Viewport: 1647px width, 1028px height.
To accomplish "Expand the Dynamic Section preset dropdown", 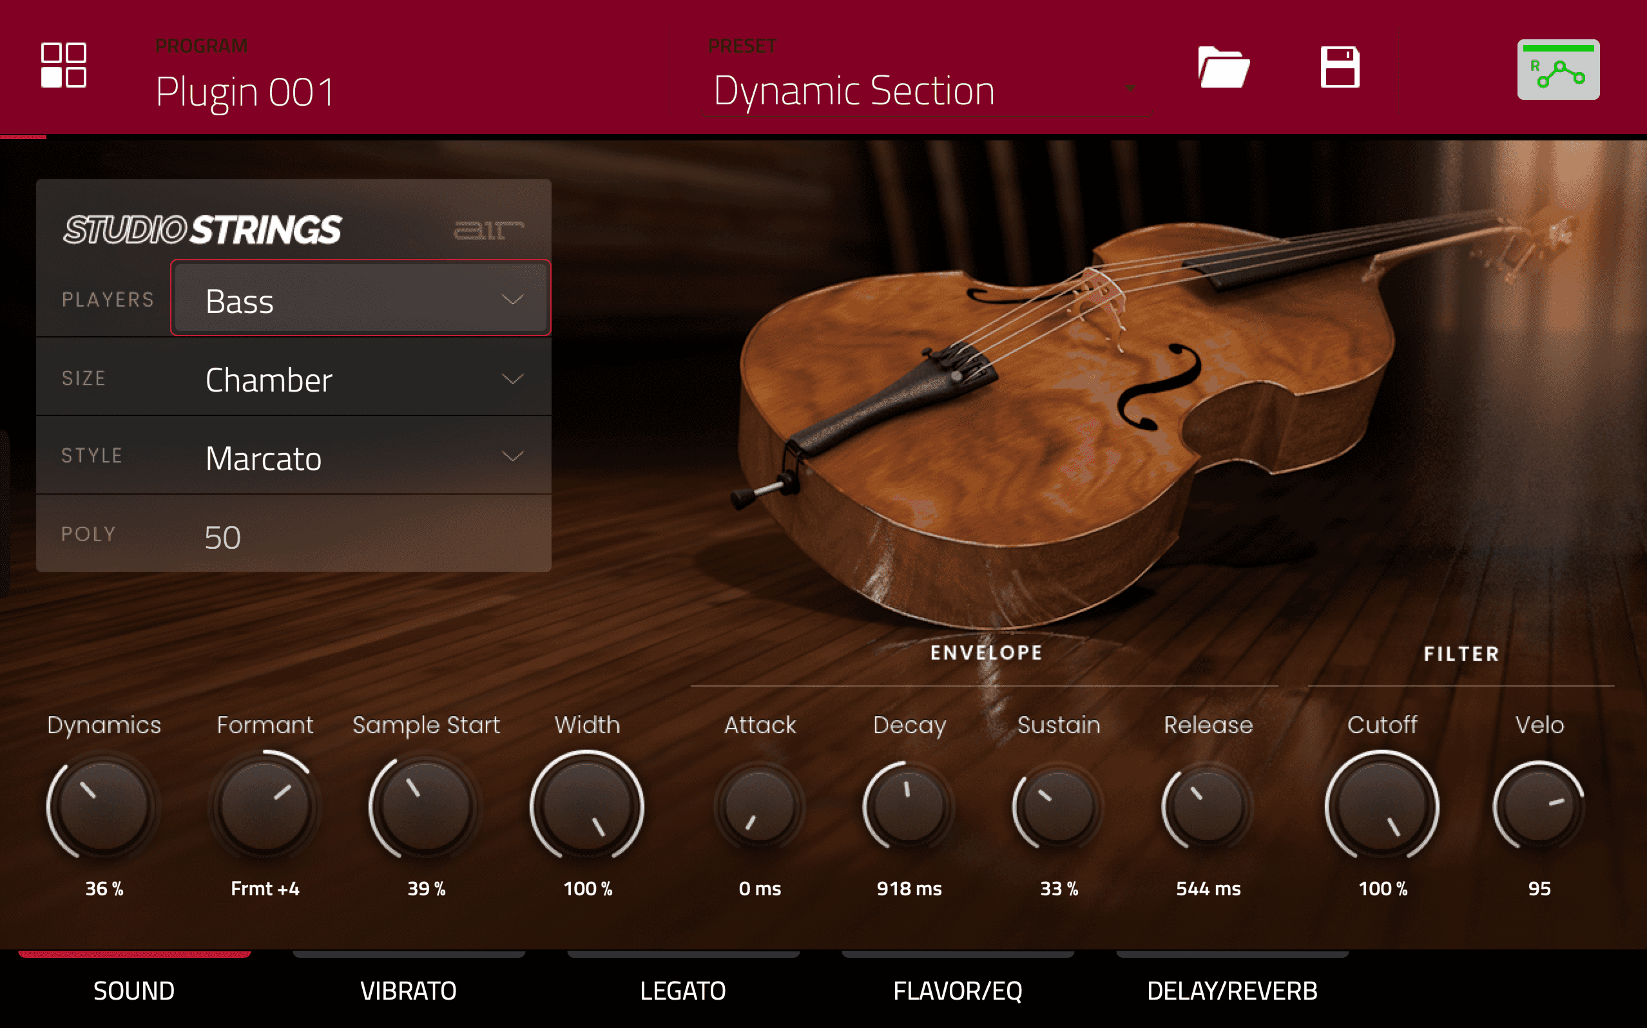I will (1130, 88).
